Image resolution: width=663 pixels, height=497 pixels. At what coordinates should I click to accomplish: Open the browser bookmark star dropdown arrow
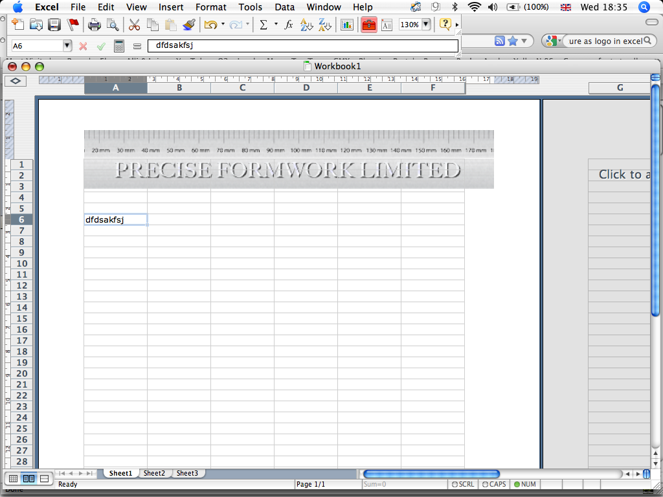point(524,41)
